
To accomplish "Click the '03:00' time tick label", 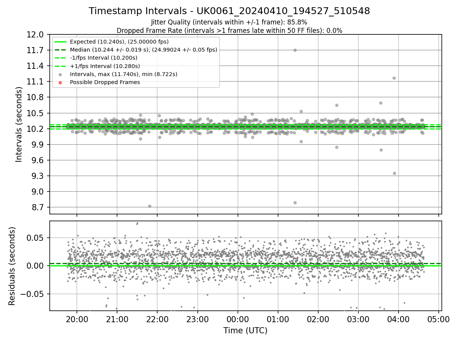I will point(358,319).
